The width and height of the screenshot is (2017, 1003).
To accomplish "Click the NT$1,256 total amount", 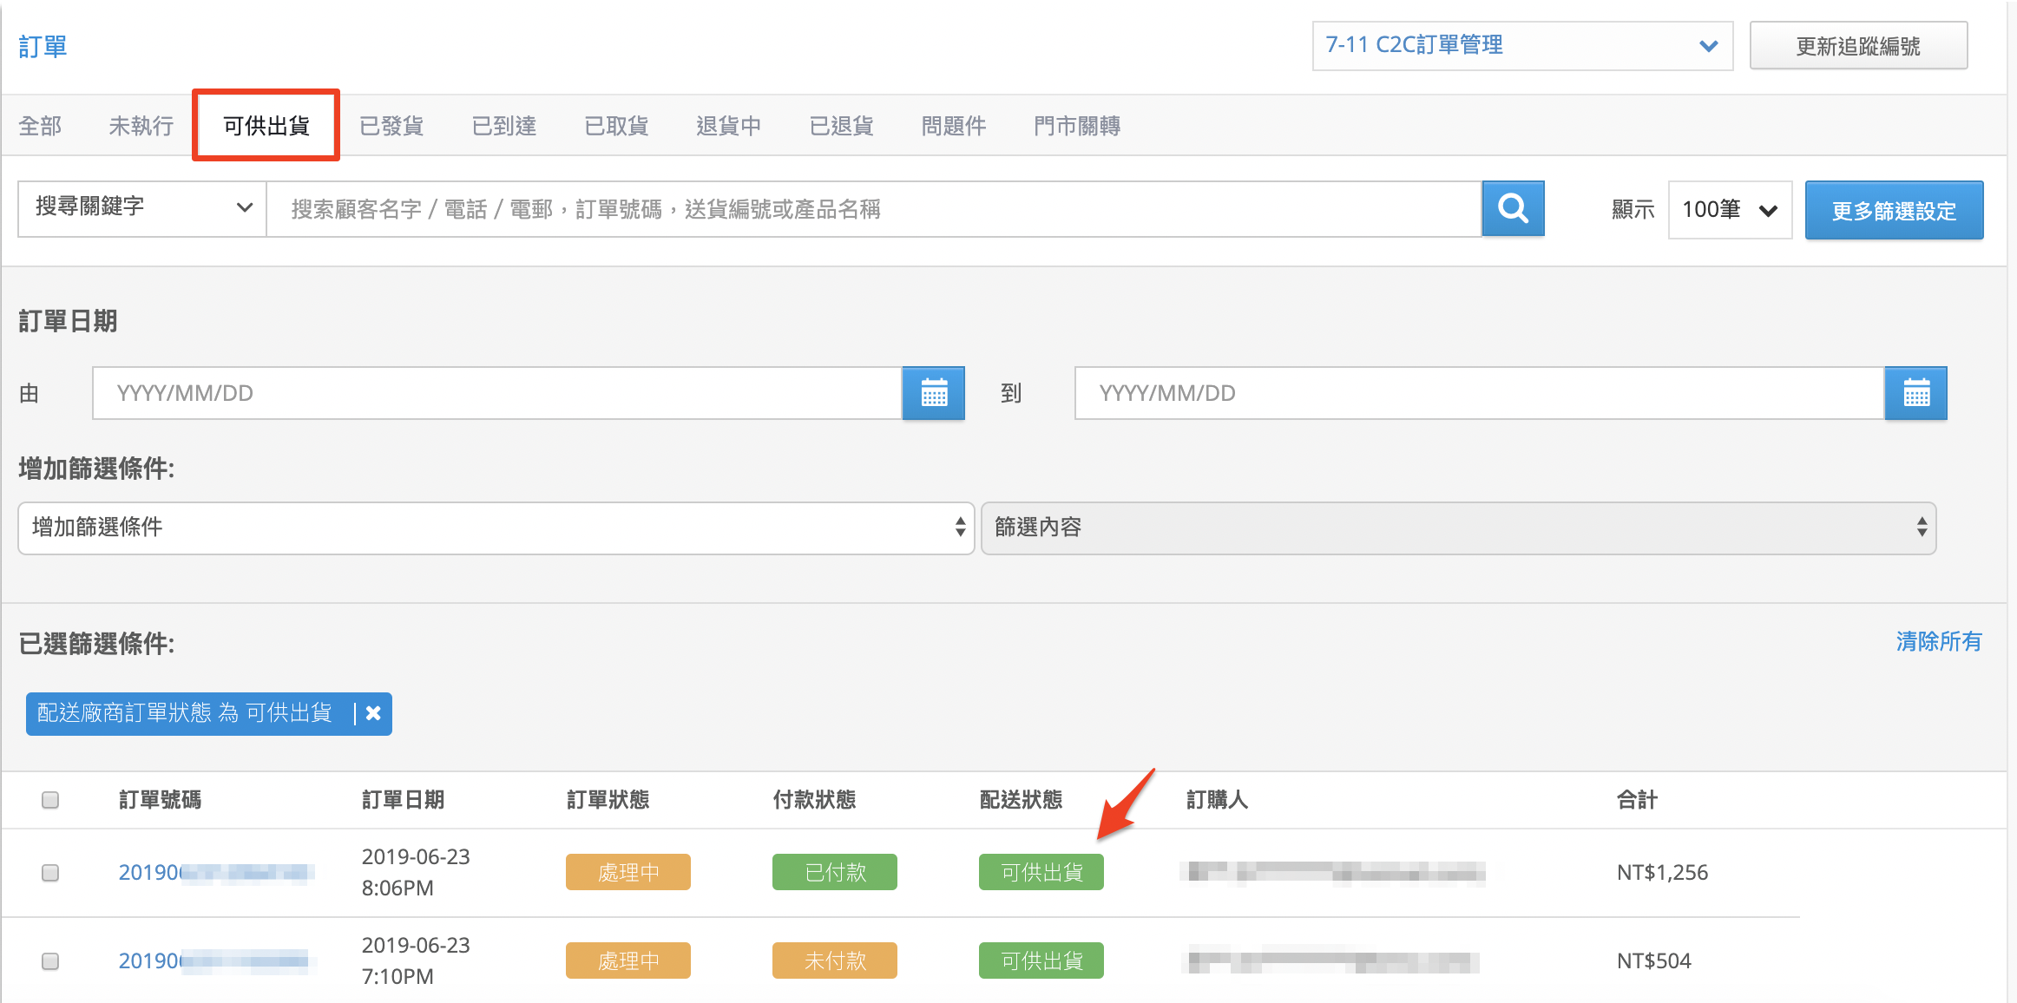I will (1662, 872).
